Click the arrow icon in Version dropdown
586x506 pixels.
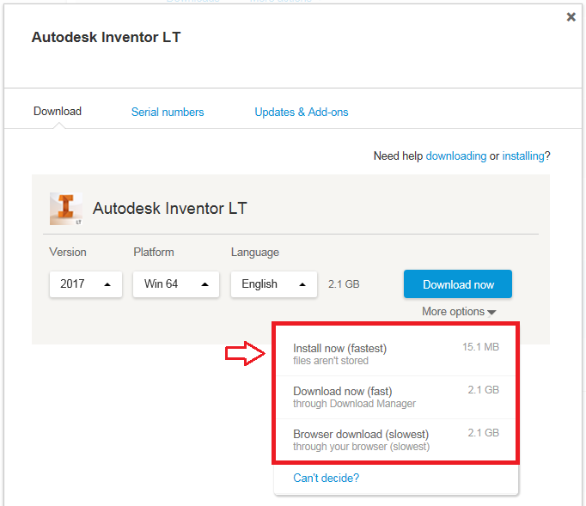(107, 284)
